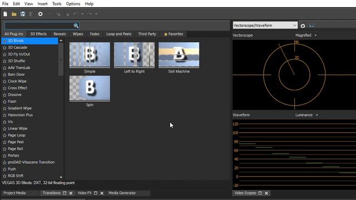Screen dimensions: 356x200
Task: Create a new project with the toolbar icon
Action: pos(5,14)
